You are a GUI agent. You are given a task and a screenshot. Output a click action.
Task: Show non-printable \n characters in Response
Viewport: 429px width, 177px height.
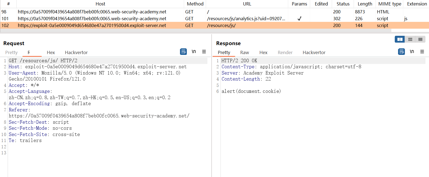(x=412, y=52)
